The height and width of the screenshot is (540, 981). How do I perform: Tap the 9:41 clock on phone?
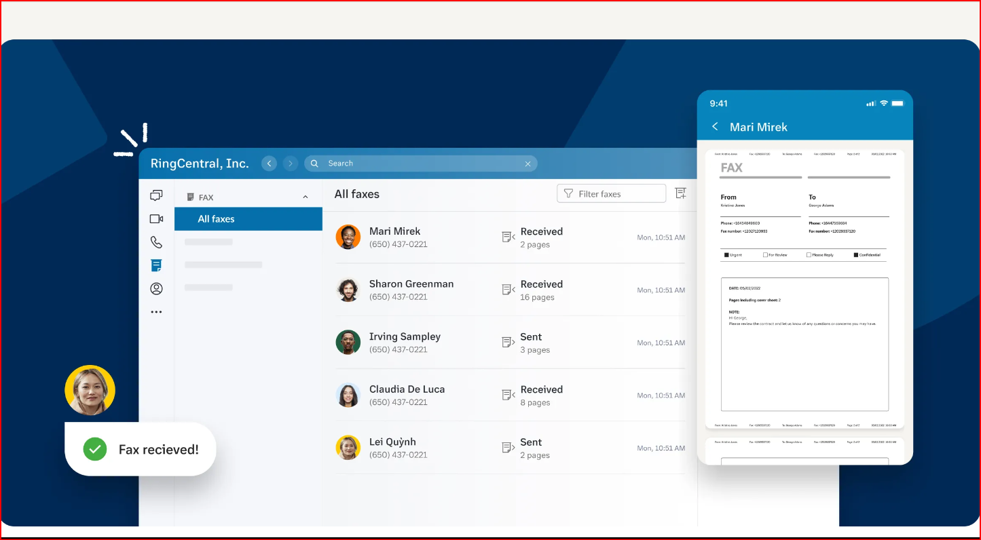click(x=718, y=103)
